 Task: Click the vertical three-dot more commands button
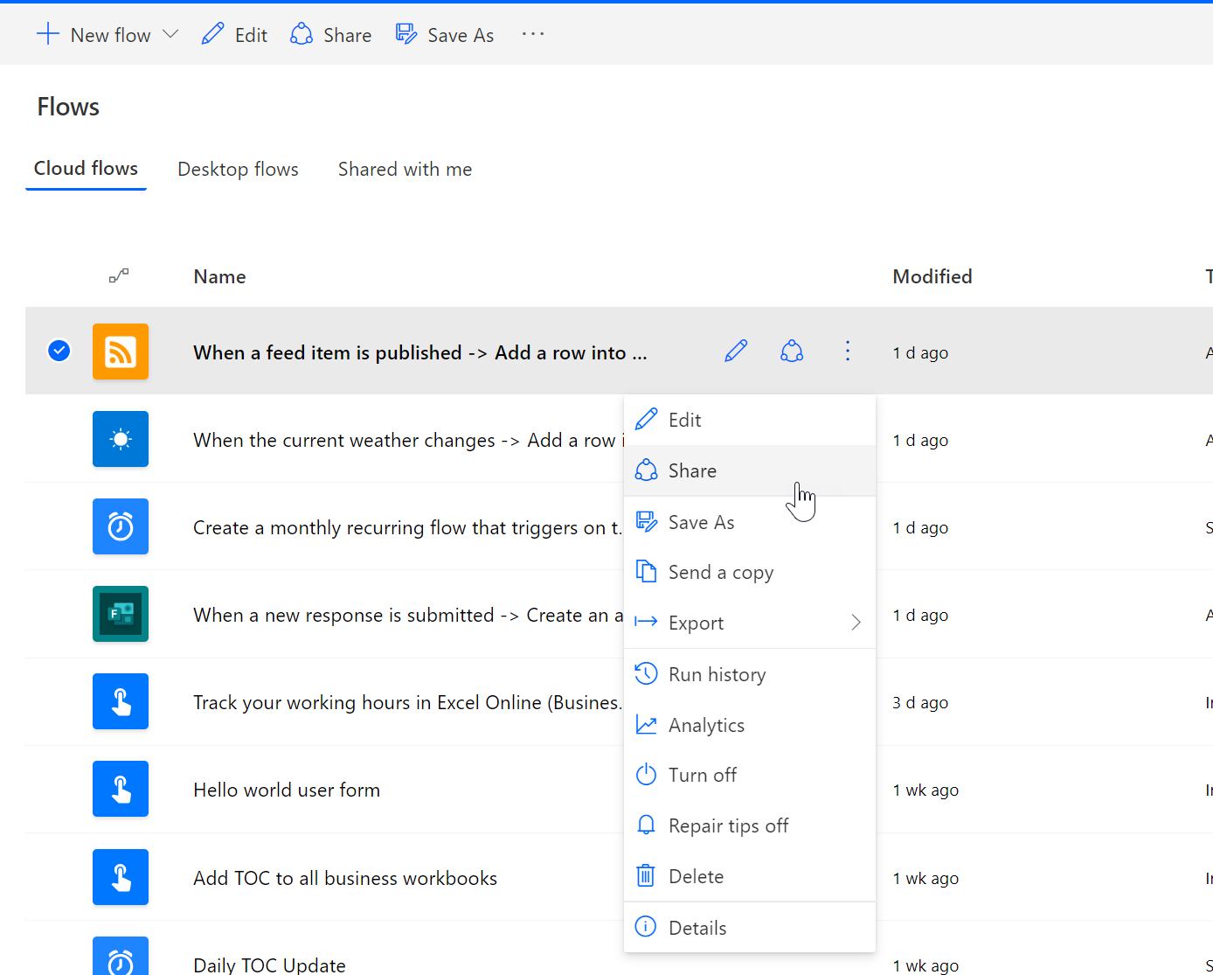tap(848, 352)
